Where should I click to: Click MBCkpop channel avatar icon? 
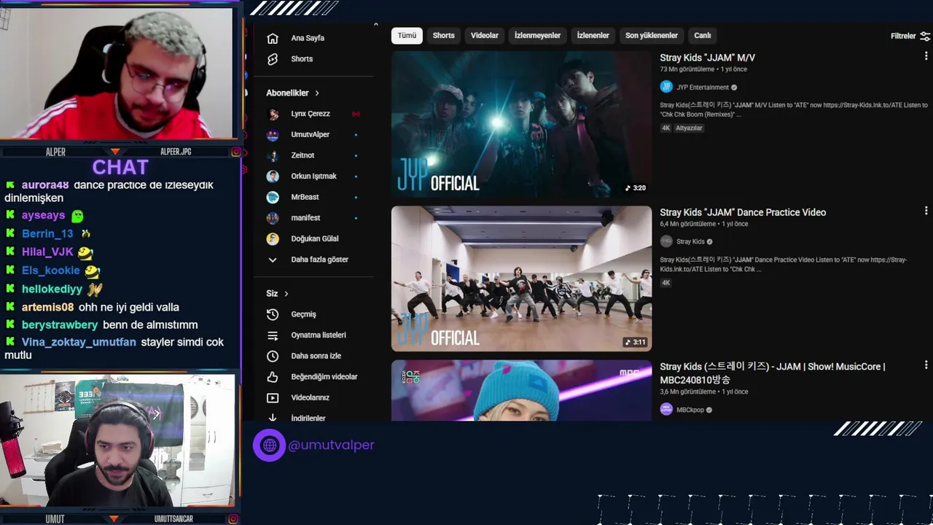tap(666, 410)
